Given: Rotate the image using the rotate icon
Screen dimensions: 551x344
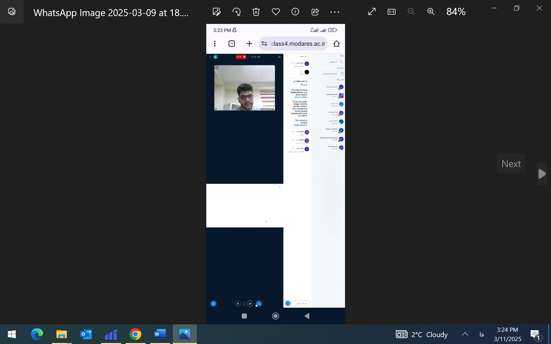Looking at the screenshot, I should click(236, 12).
